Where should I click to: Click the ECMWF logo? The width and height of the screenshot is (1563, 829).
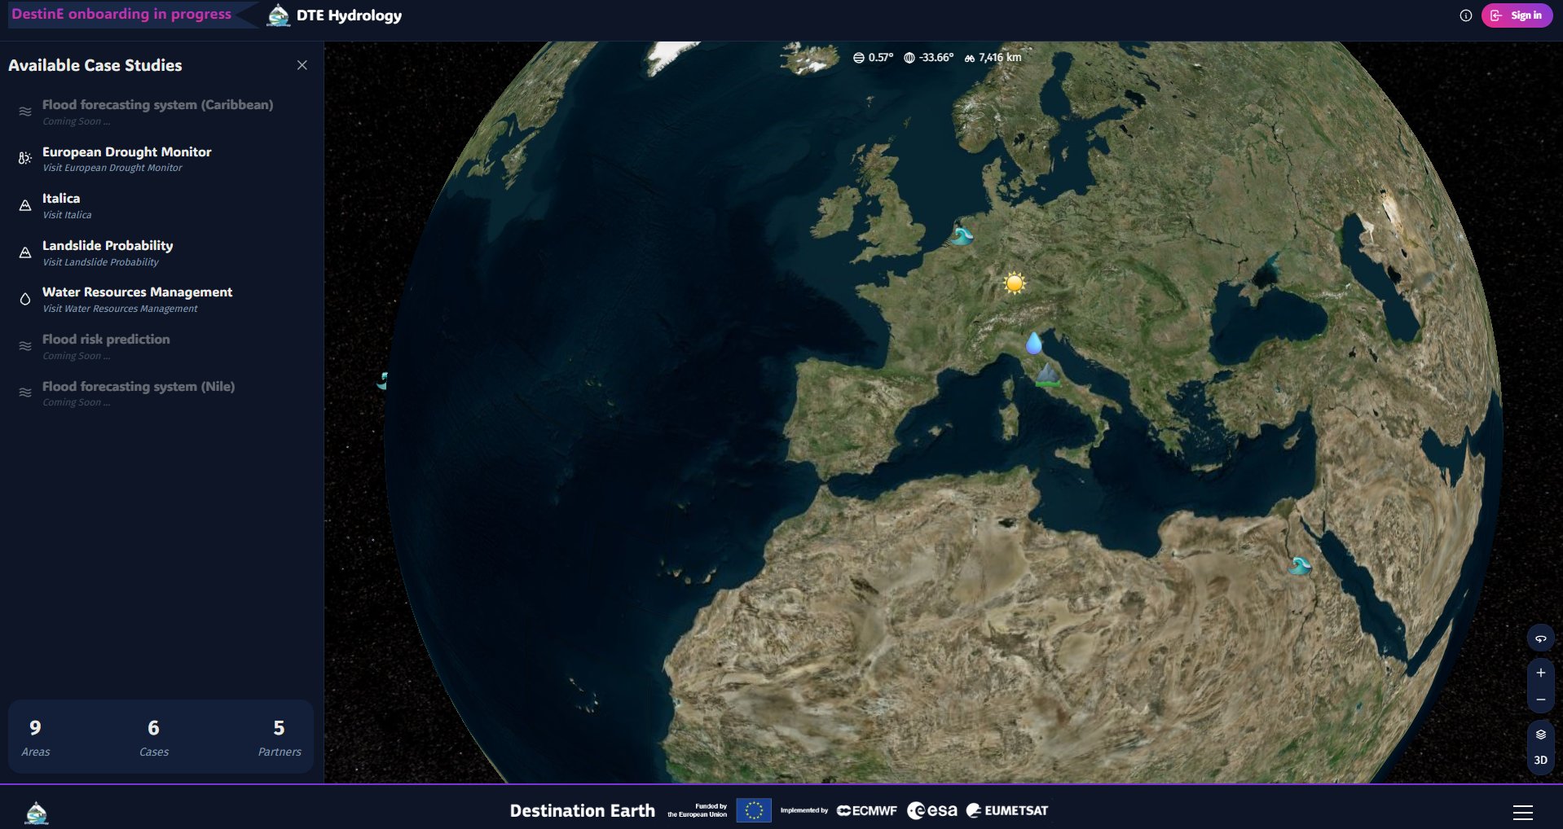click(866, 810)
